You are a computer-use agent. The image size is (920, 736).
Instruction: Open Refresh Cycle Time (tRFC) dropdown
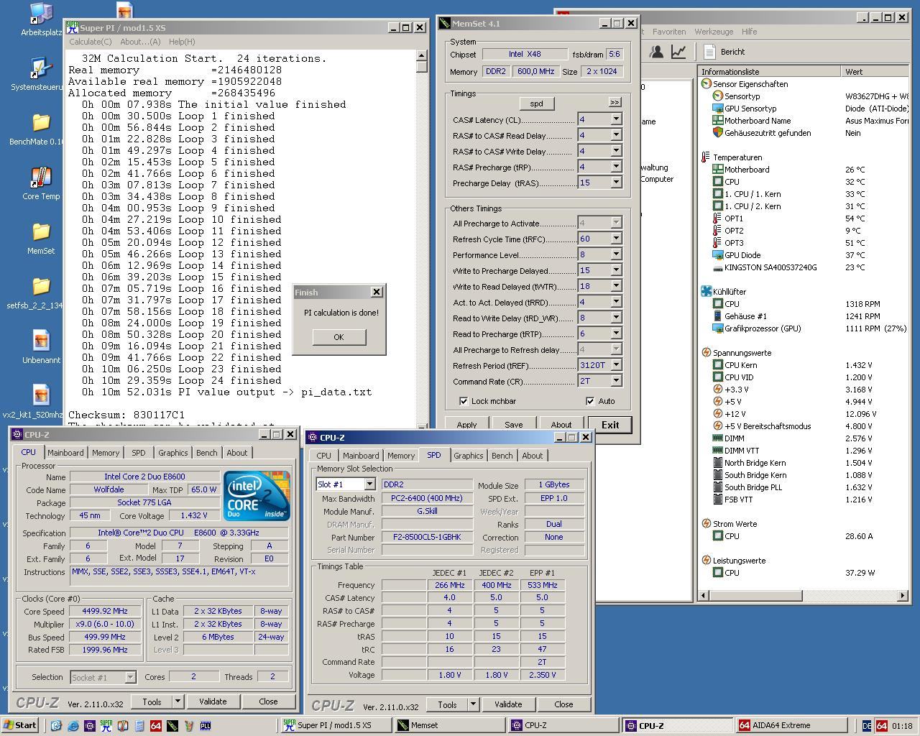pos(616,239)
